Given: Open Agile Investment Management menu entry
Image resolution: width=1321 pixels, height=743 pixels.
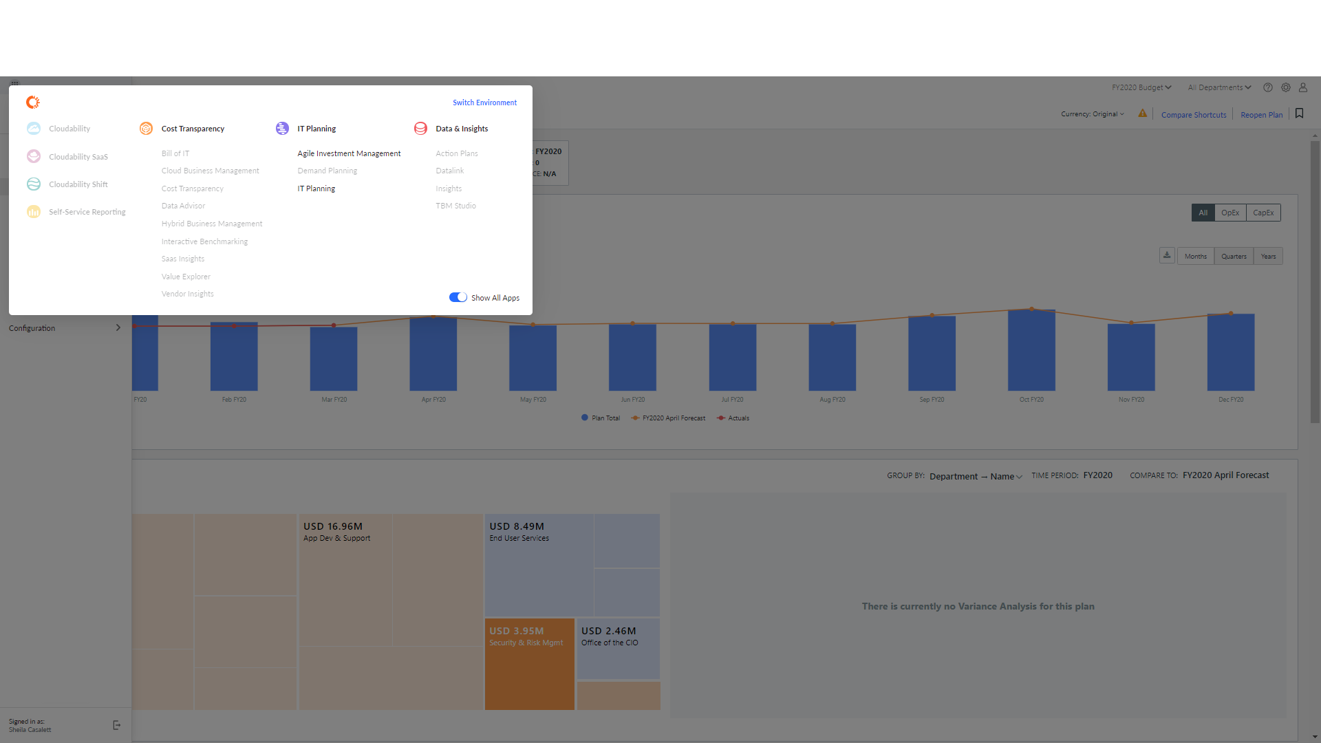Looking at the screenshot, I should click(x=349, y=153).
